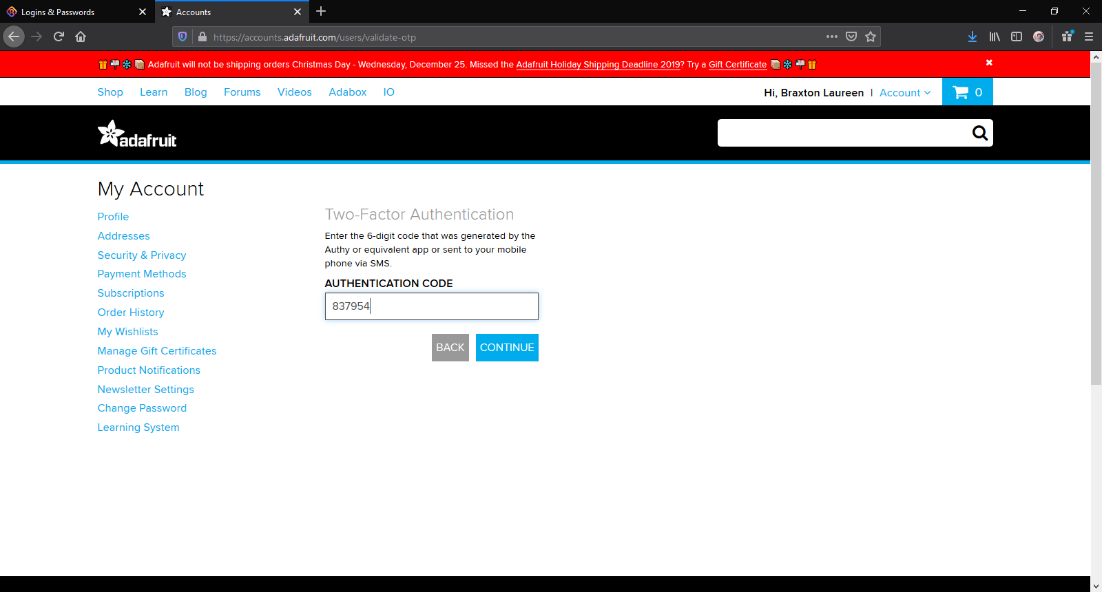Open the Firefox account avatar
This screenshot has width=1102, height=592.
click(x=1039, y=36)
